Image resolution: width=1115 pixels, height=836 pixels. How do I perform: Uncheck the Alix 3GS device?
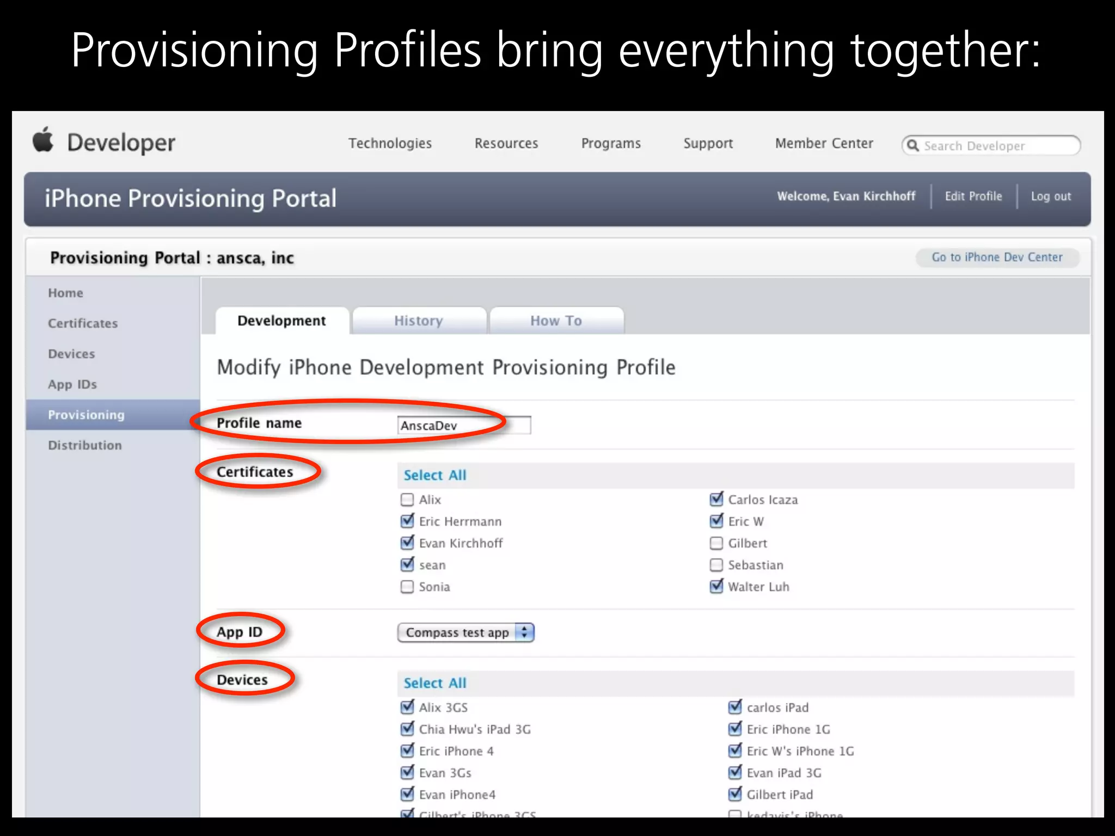coord(407,708)
